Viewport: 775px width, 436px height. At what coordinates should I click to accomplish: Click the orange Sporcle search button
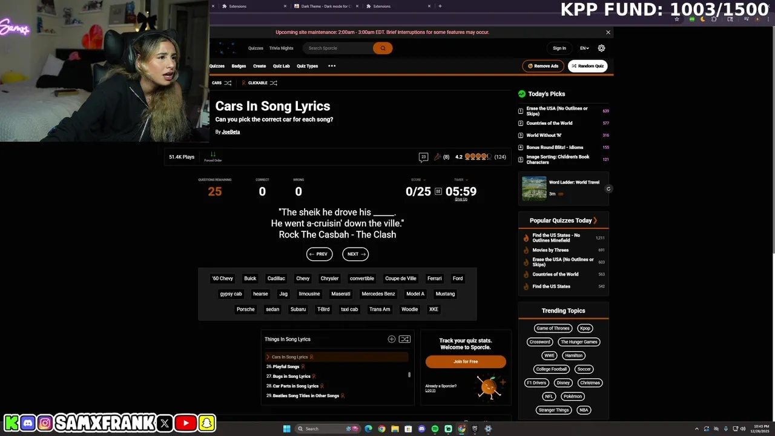coord(383,48)
